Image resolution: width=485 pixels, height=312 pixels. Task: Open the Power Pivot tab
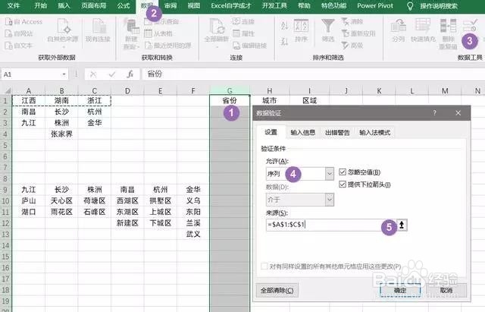point(375,6)
